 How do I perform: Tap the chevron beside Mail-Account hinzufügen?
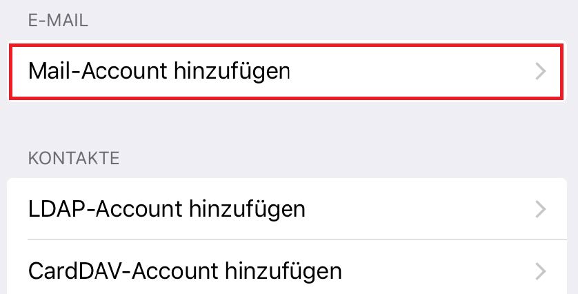tap(541, 71)
